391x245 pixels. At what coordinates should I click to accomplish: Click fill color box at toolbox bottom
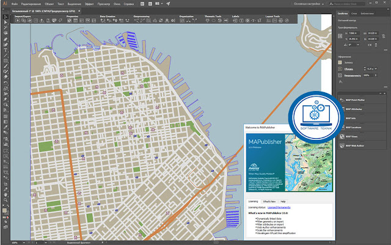(4, 211)
